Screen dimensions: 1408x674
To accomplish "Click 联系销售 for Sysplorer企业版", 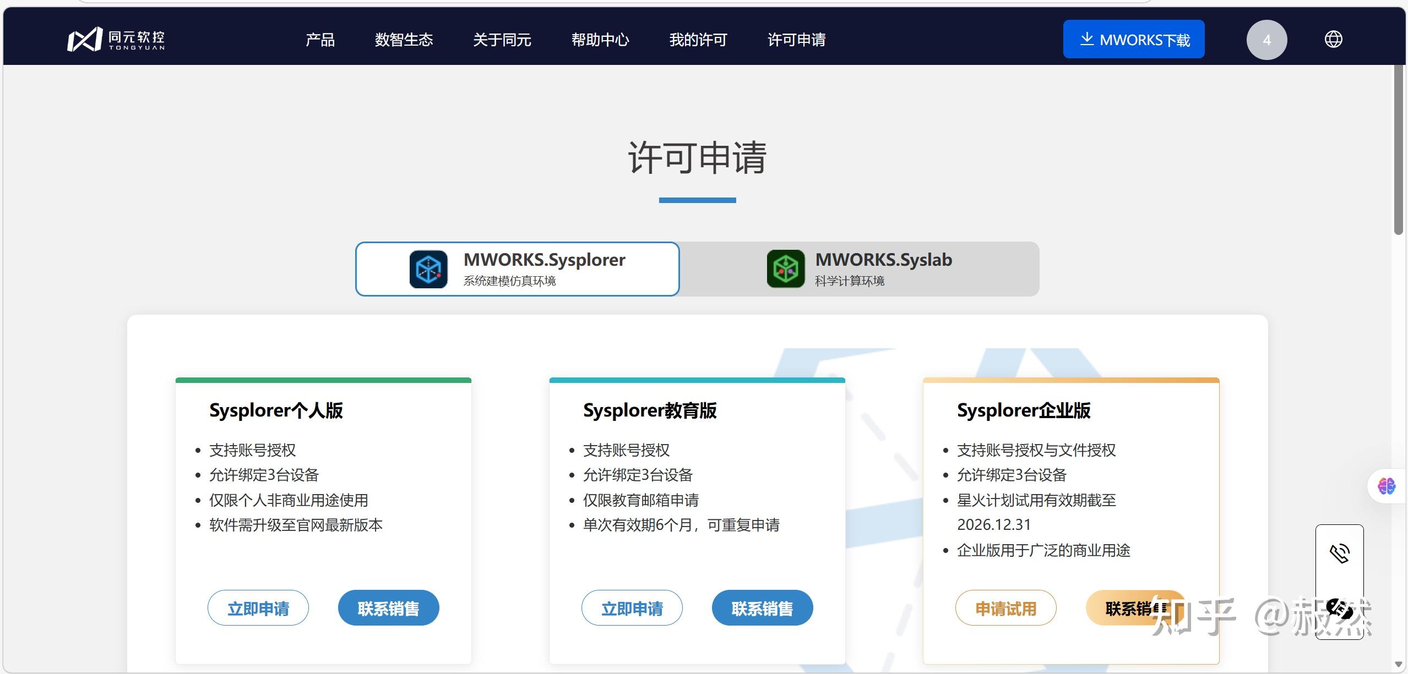I will [1136, 608].
